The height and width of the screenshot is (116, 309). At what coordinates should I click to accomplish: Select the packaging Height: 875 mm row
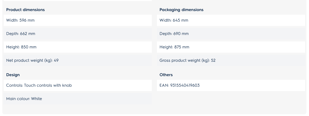tap(231, 47)
